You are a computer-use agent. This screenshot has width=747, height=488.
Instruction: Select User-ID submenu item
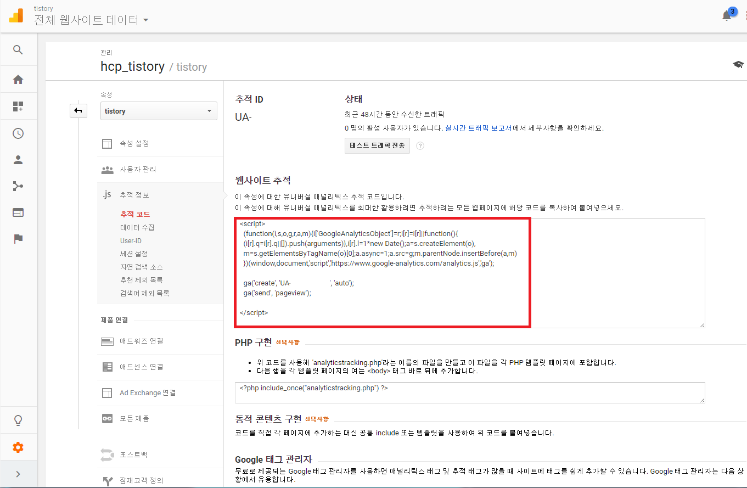pyautogui.click(x=131, y=240)
